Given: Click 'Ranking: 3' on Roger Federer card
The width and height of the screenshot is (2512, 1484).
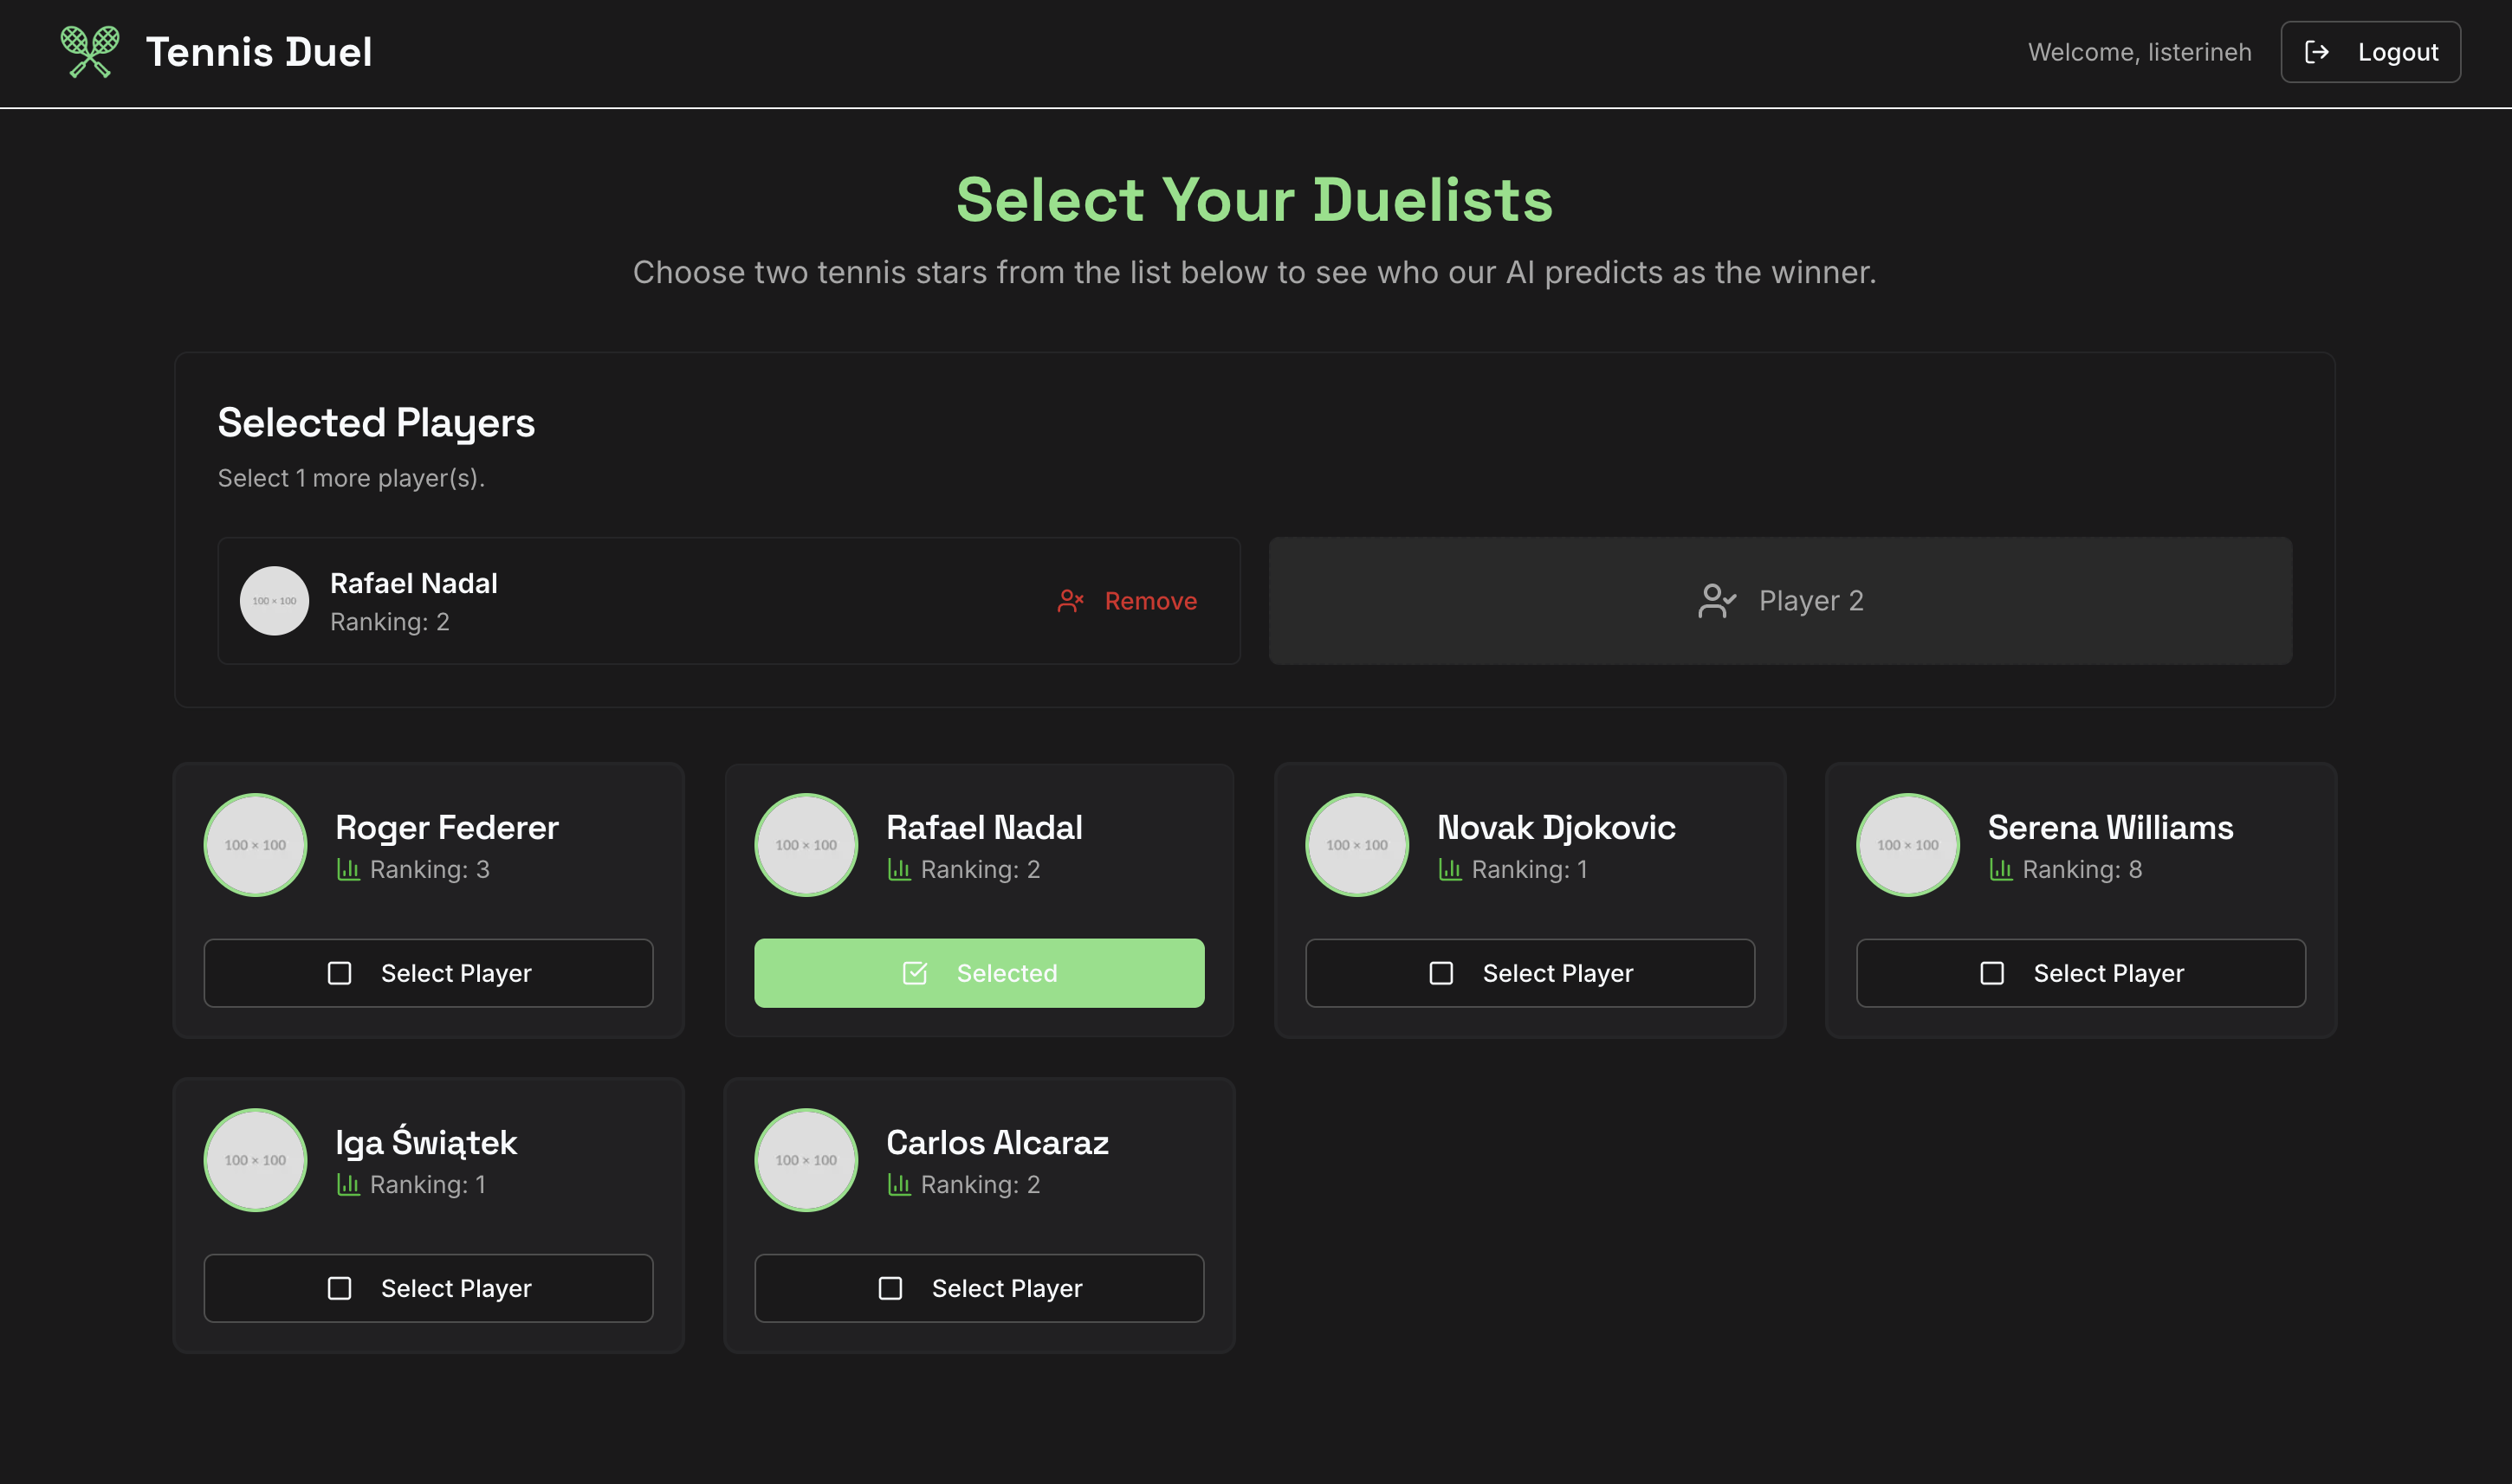Looking at the screenshot, I should click(x=431, y=869).
